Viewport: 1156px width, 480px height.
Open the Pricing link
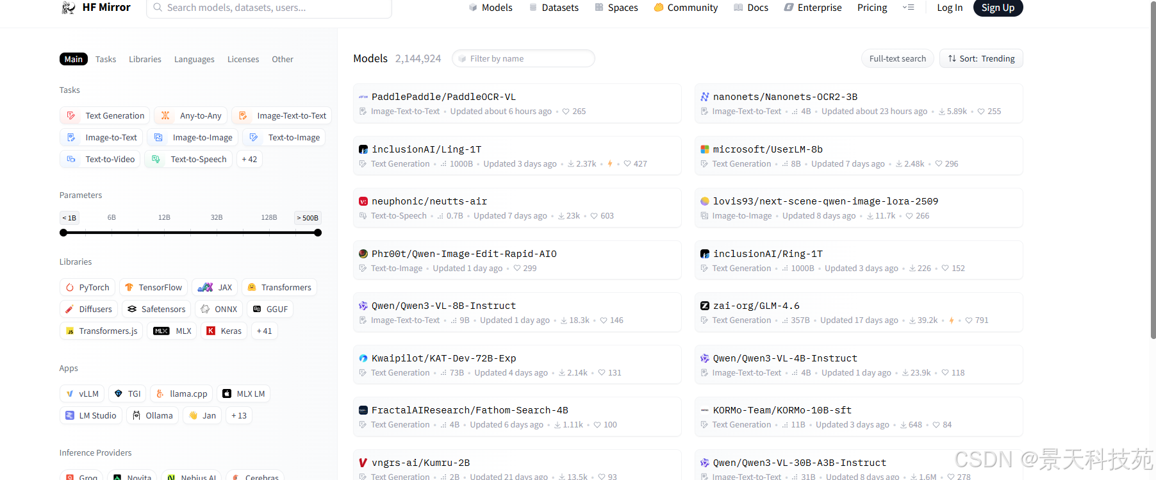(872, 8)
